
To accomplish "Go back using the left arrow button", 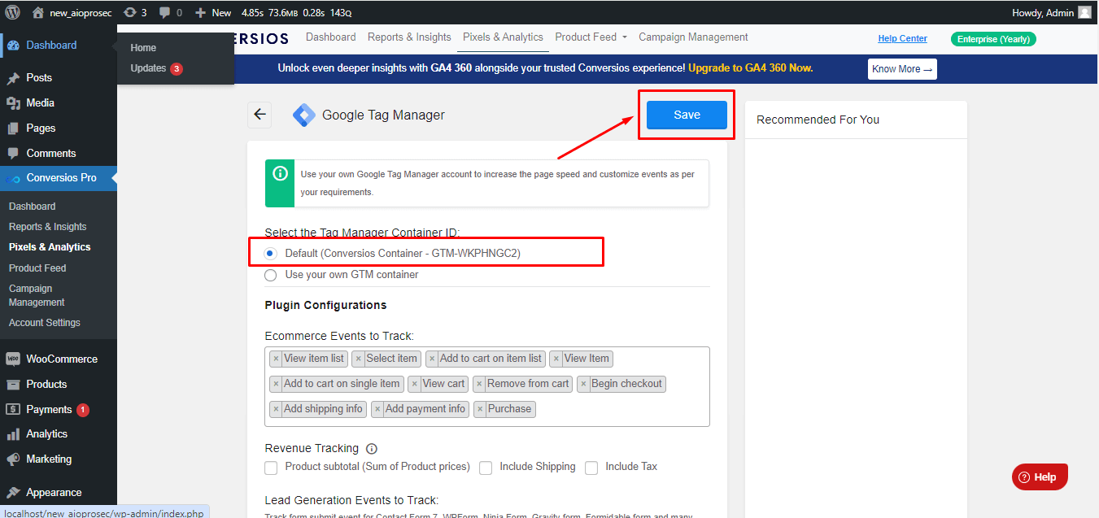I will click(259, 115).
